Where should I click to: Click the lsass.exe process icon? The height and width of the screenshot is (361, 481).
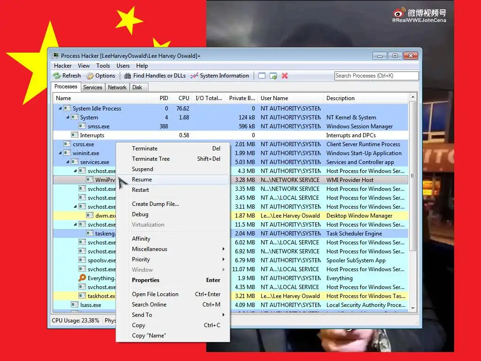click(75, 305)
